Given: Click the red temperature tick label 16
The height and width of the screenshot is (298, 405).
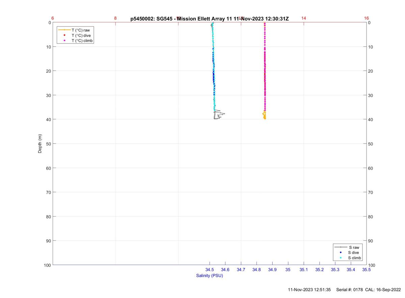Looking at the screenshot, I should [x=367, y=18].
